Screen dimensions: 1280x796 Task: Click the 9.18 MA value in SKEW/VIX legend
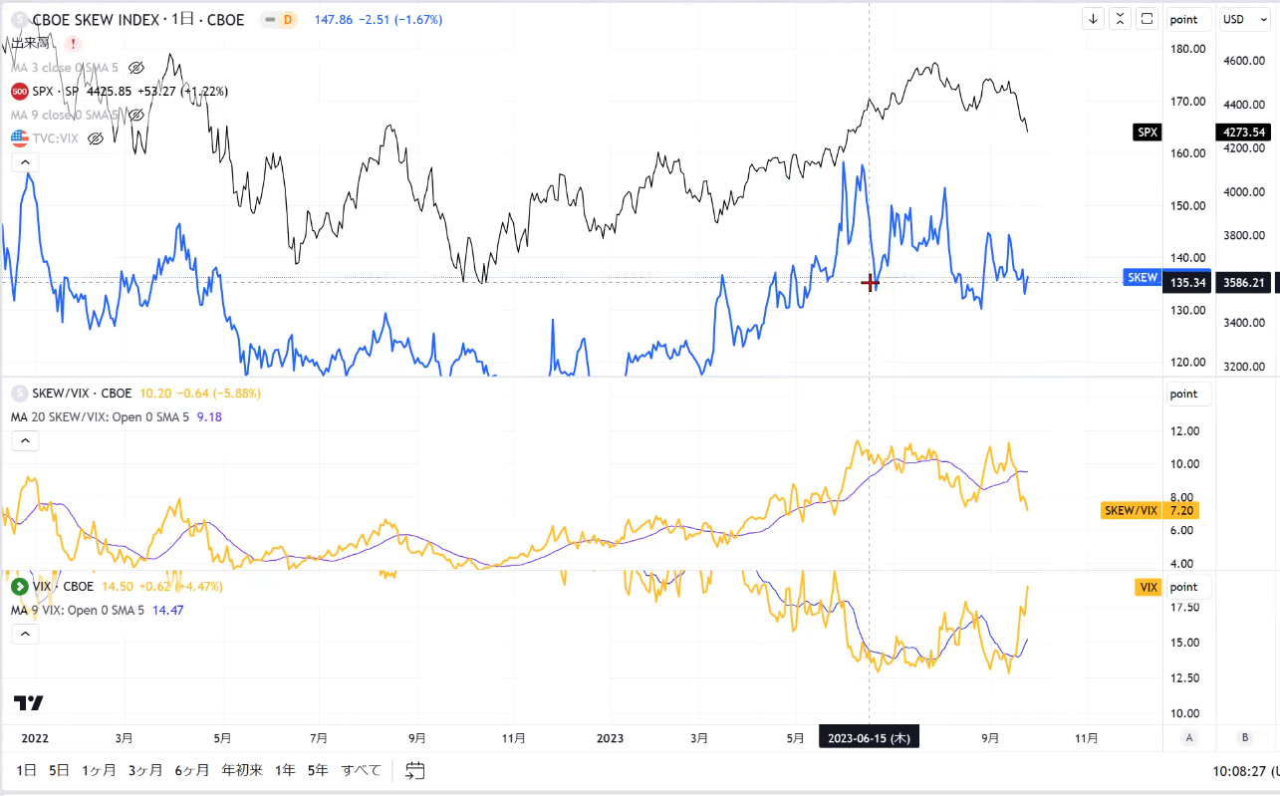209,417
